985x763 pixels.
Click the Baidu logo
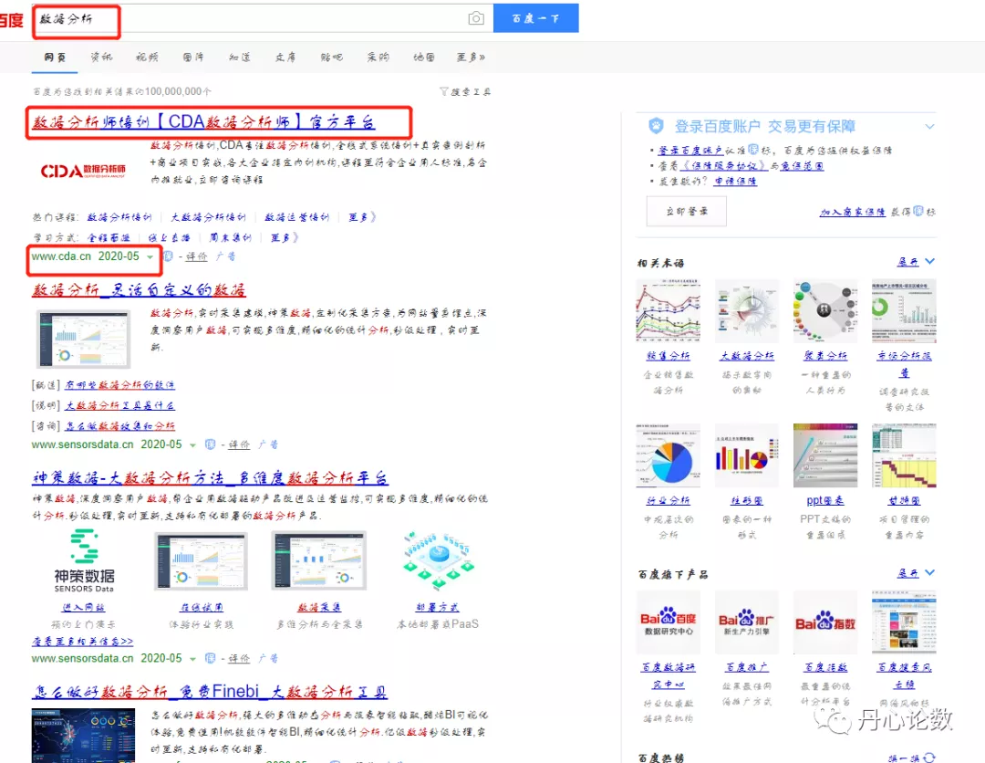11,20
